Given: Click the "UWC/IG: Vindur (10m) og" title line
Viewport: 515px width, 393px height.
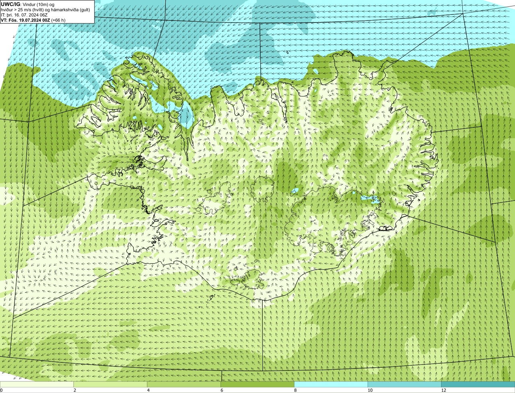Looking at the screenshot, I should point(28,4).
